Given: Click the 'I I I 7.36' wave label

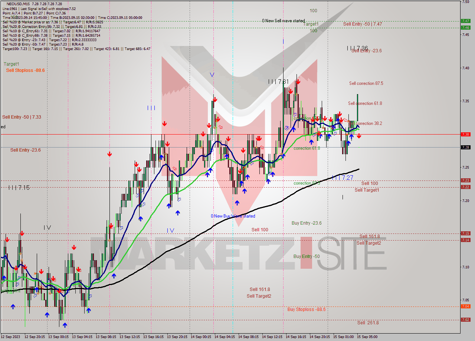Looking at the screenshot, I should 357,48.
